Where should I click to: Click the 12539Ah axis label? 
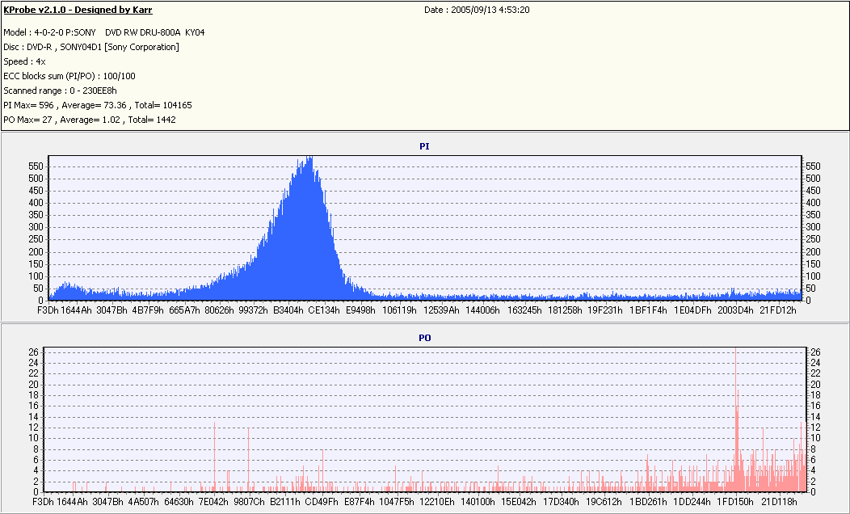(x=441, y=310)
